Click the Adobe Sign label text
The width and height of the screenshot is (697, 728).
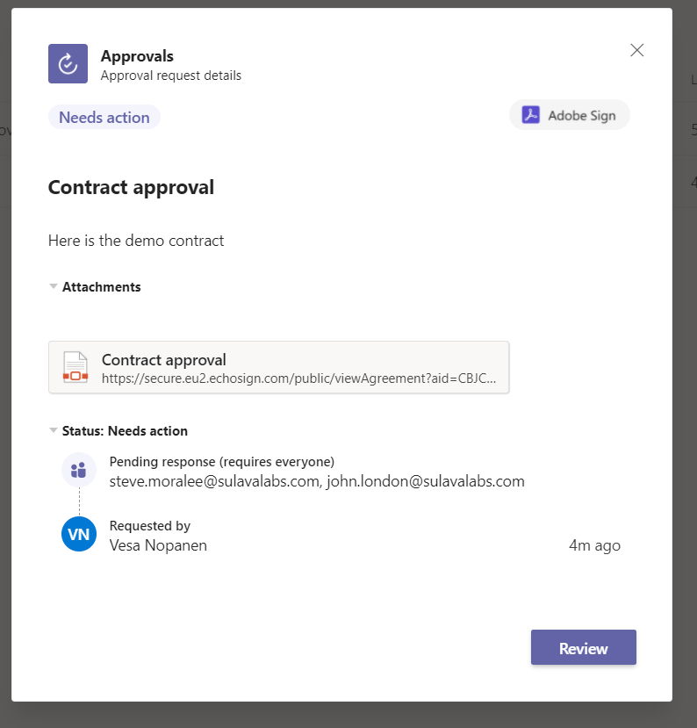582,115
